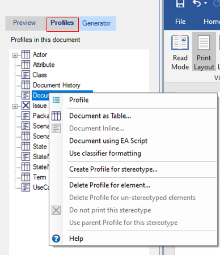The height and width of the screenshot is (255, 220).
Task: Open the Undo dropdown arrow
Action: 205,3
